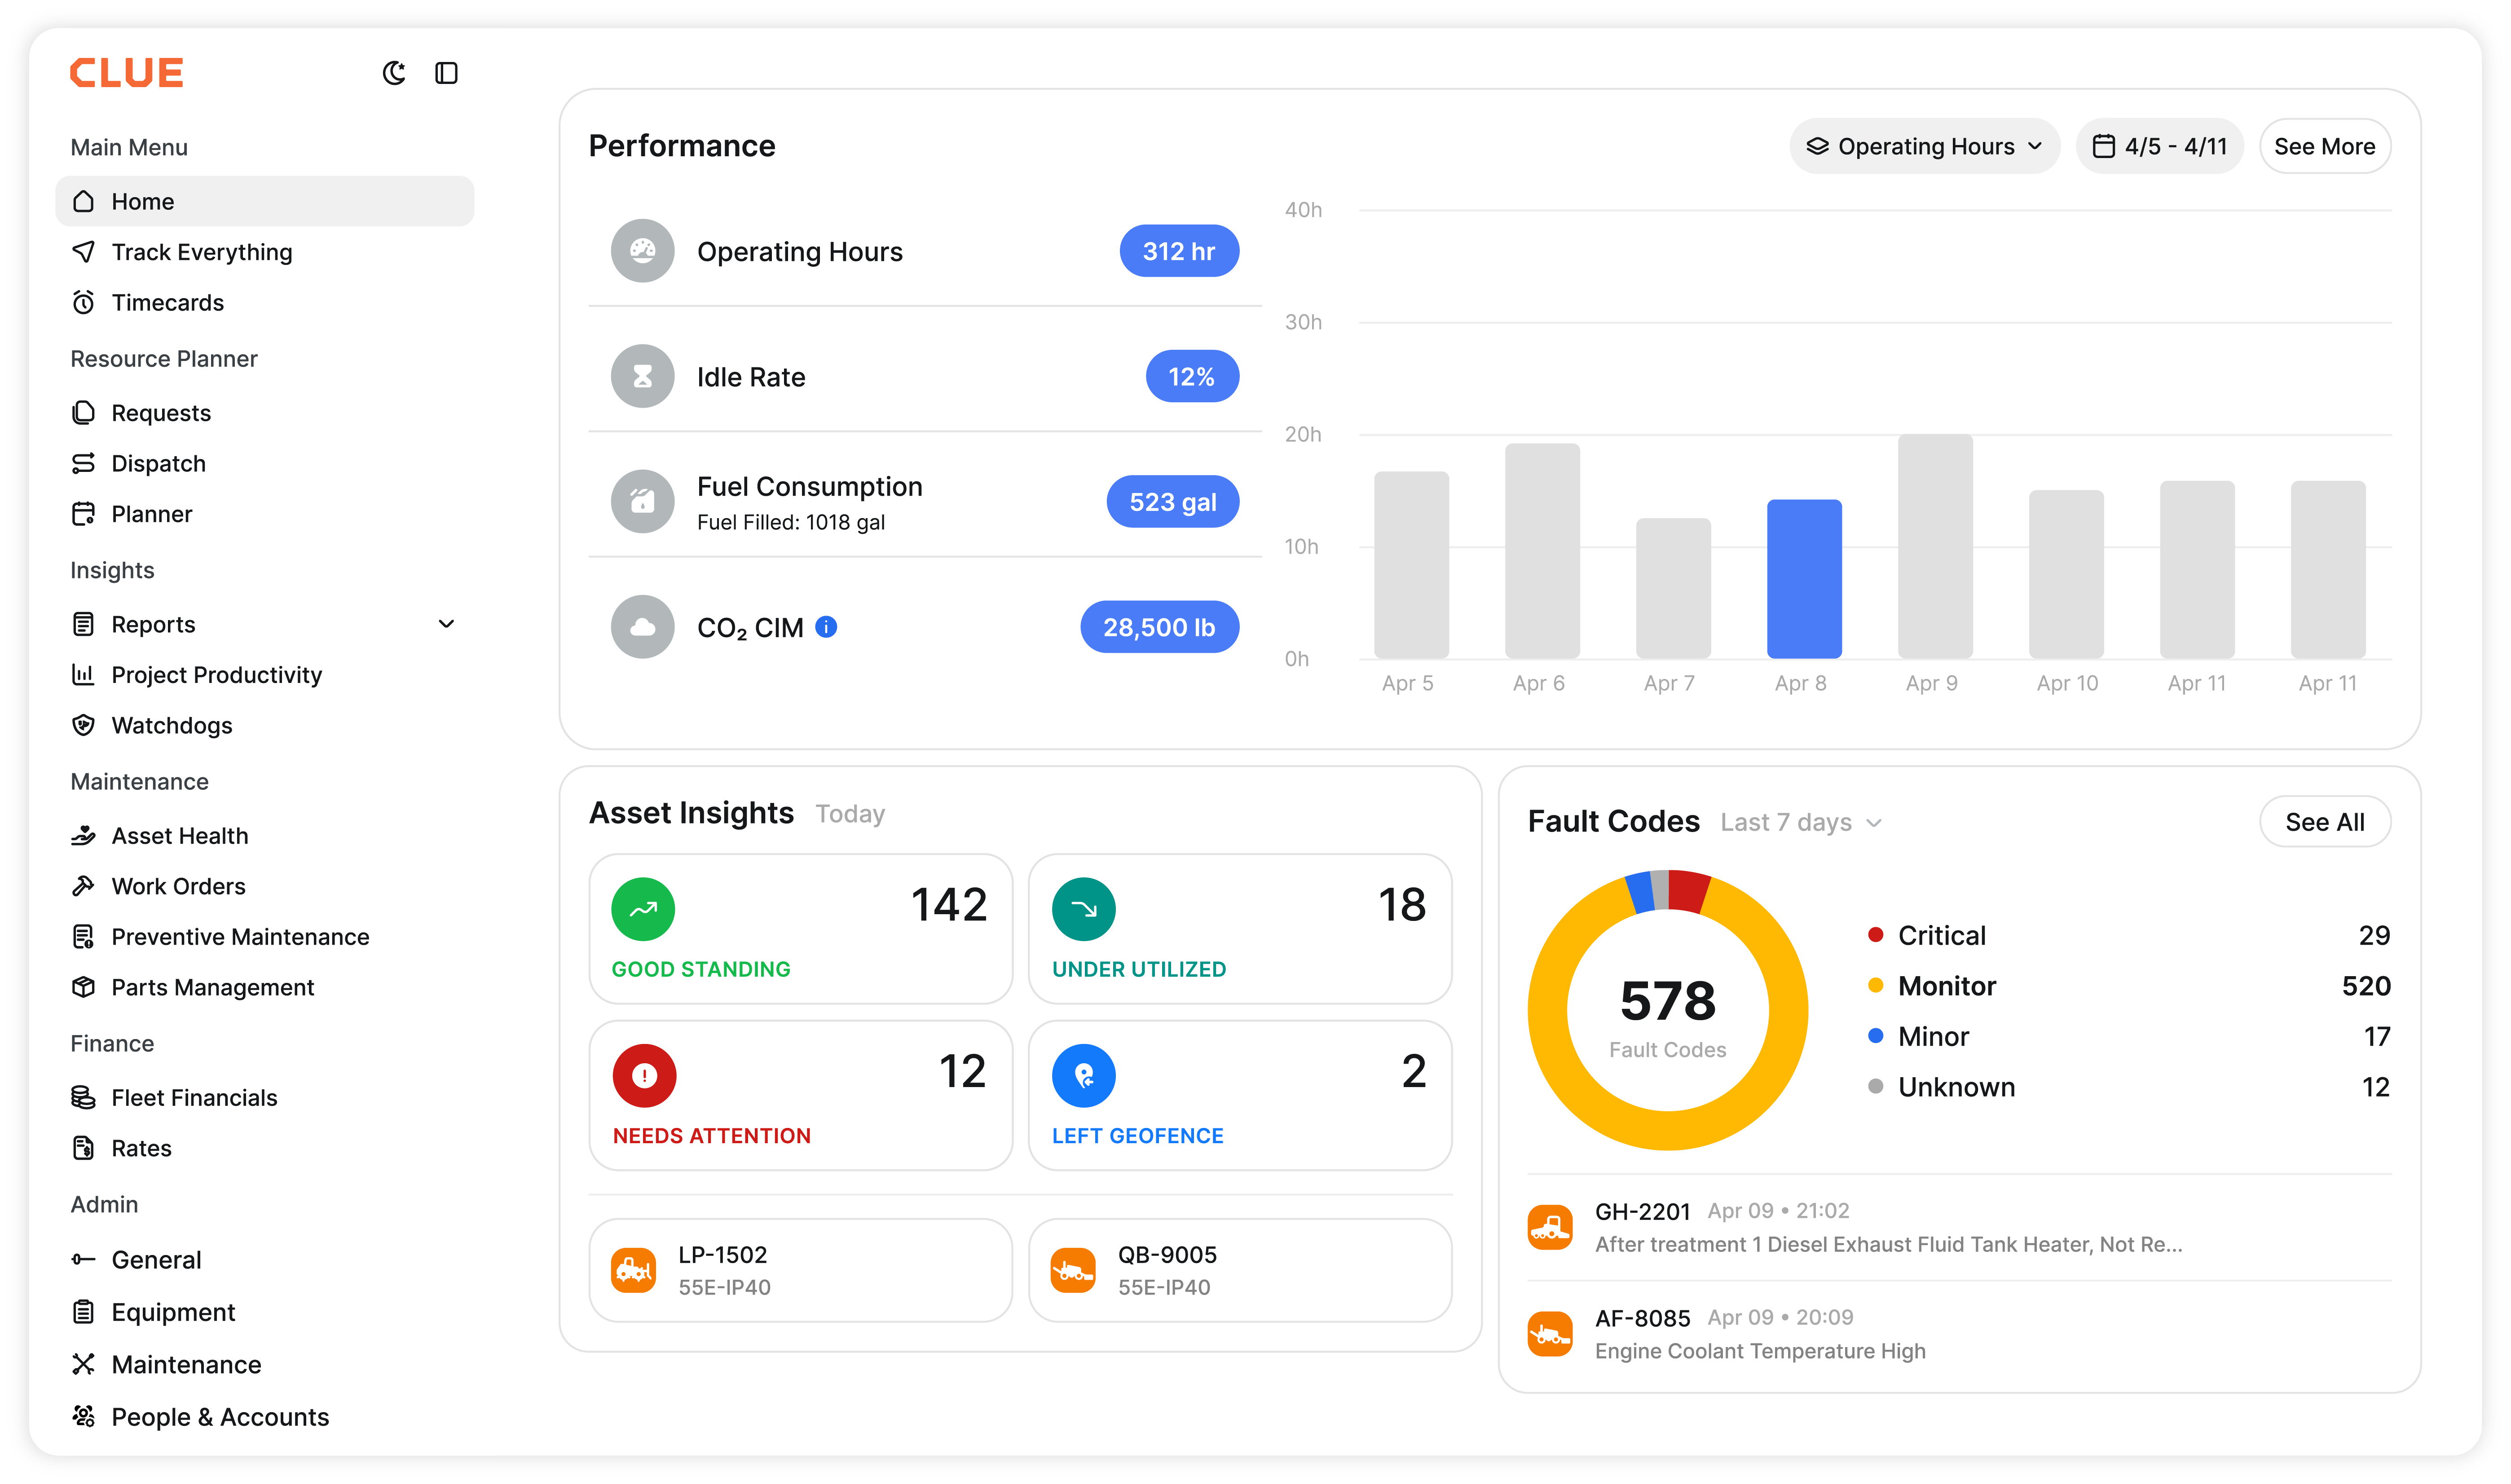Image resolution: width=2511 pixels, height=1484 pixels.
Task: Open the Good Standing card
Action: 800,929
